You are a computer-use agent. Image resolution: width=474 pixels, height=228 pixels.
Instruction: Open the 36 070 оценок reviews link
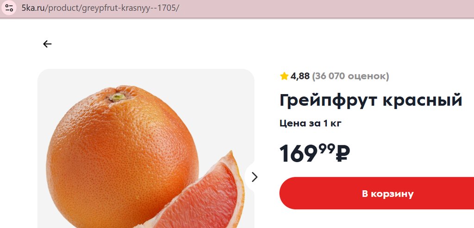(350, 76)
